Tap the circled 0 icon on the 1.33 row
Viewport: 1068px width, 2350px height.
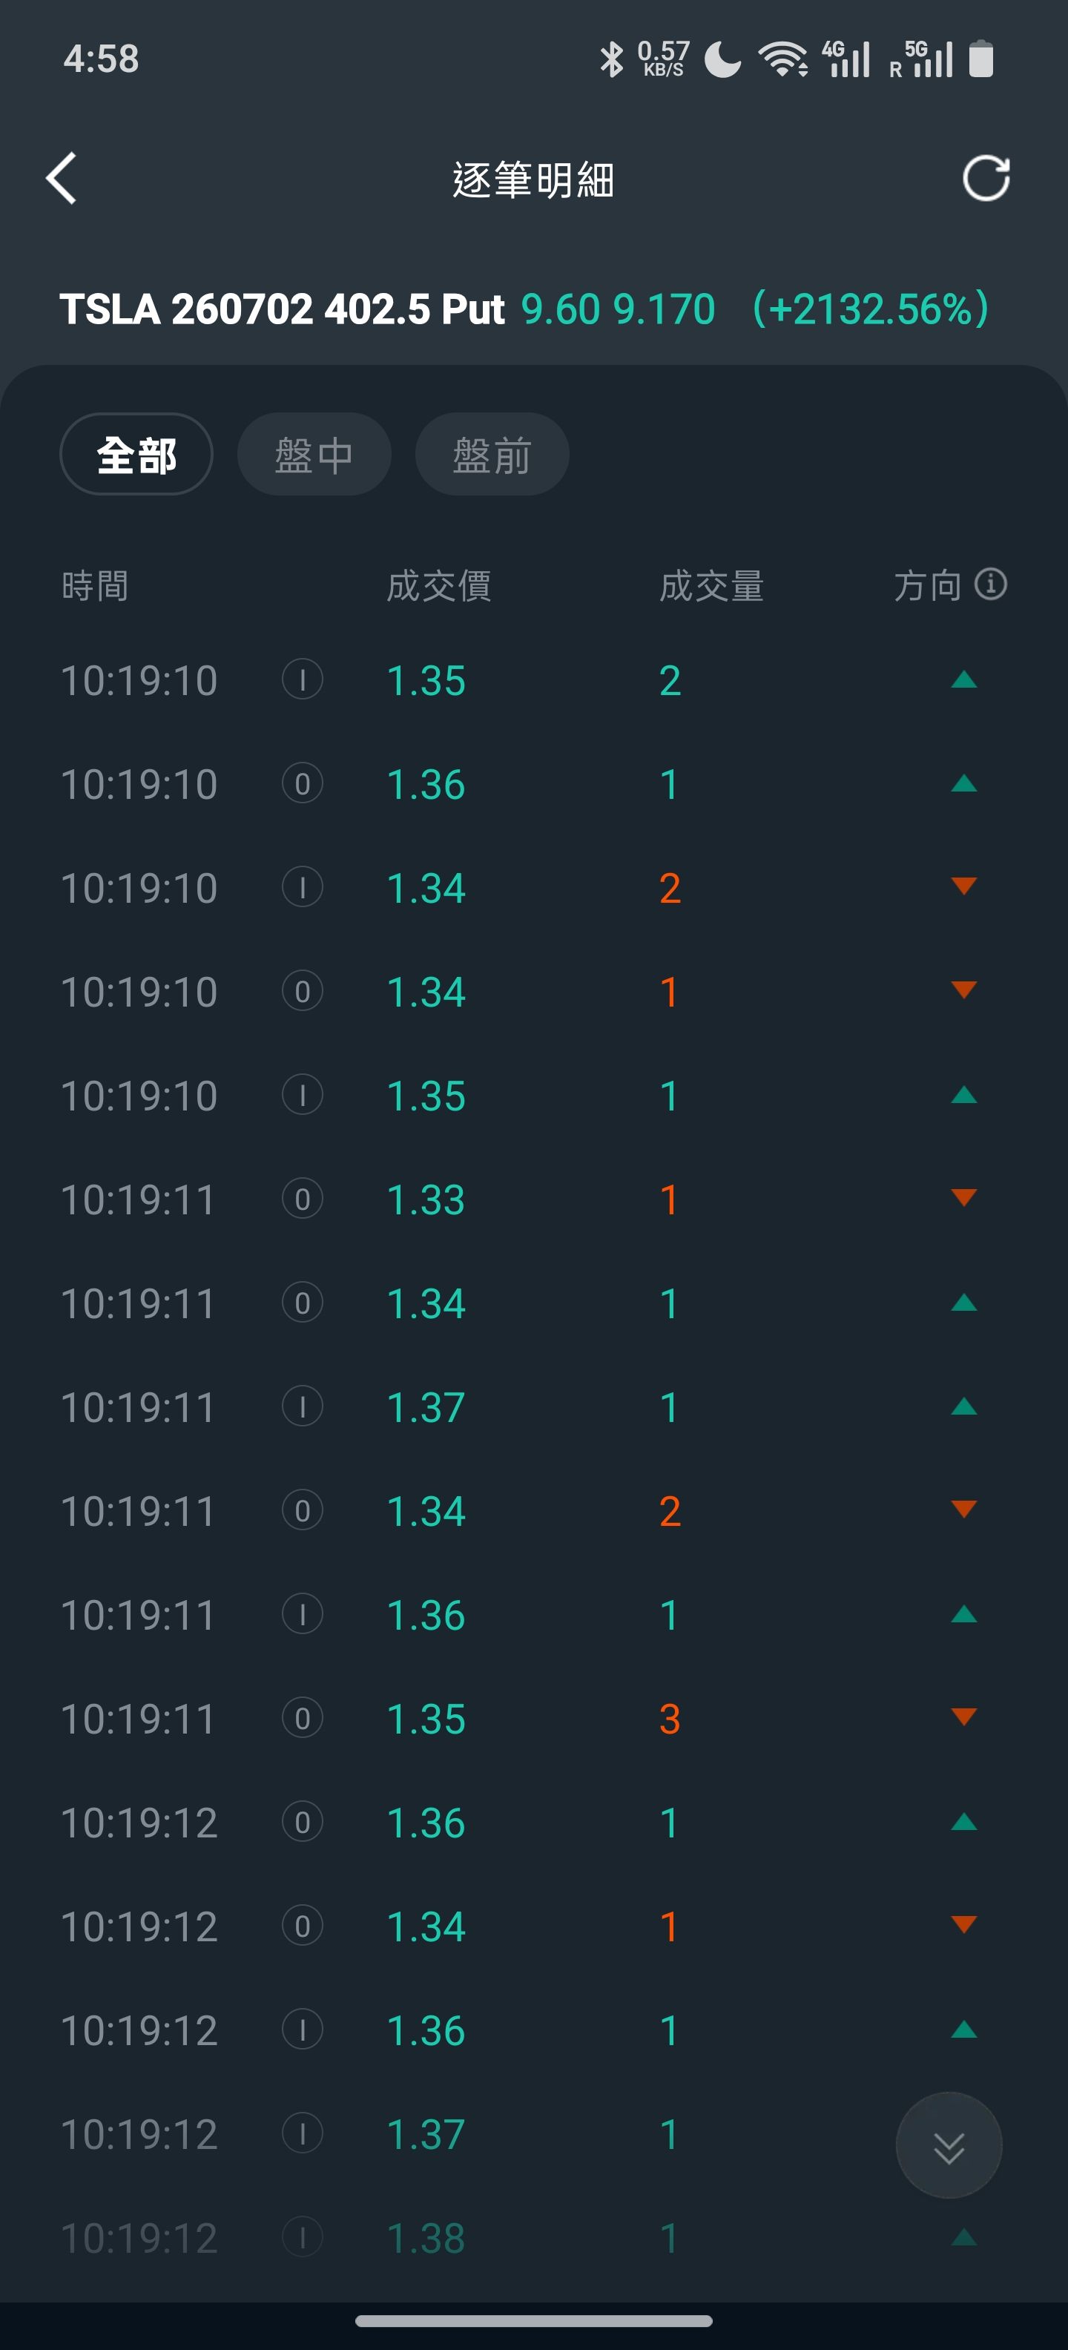[302, 1199]
